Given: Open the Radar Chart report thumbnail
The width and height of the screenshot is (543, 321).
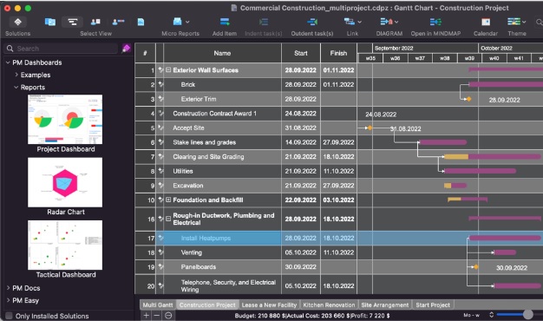Looking at the screenshot, I should [x=65, y=182].
